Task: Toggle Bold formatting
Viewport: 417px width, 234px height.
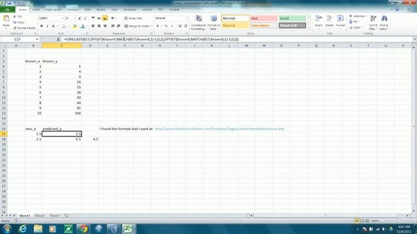Action: [42, 26]
